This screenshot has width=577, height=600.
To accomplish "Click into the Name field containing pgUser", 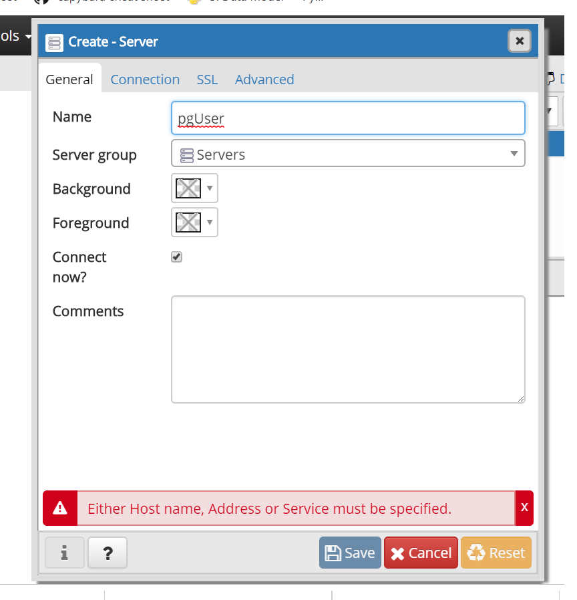I will click(348, 118).
